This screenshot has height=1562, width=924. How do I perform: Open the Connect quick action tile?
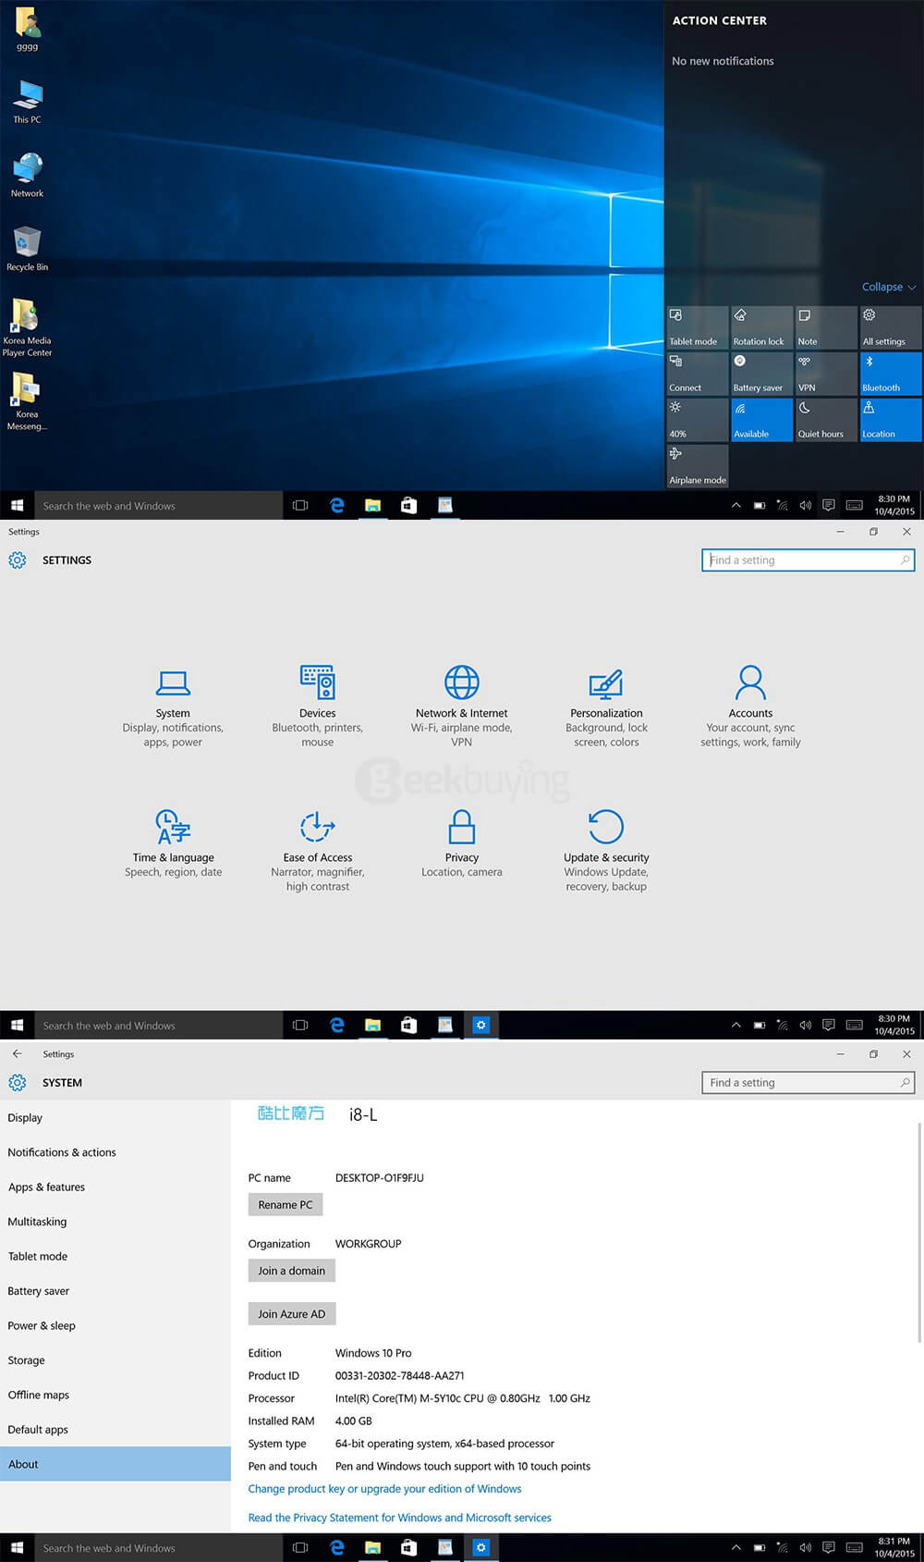[x=698, y=374]
